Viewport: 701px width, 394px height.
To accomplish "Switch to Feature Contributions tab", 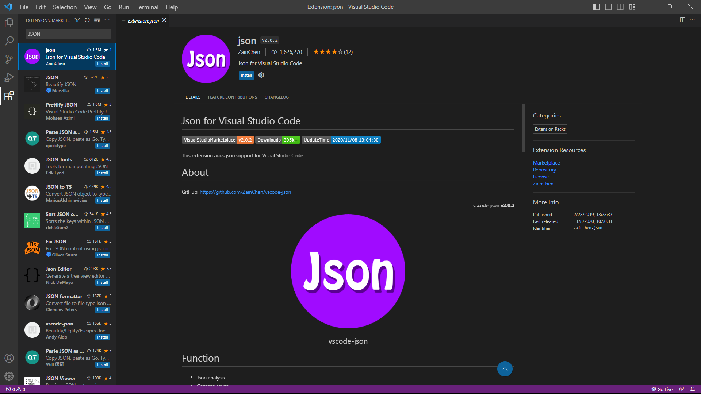I will pyautogui.click(x=233, y=97).
